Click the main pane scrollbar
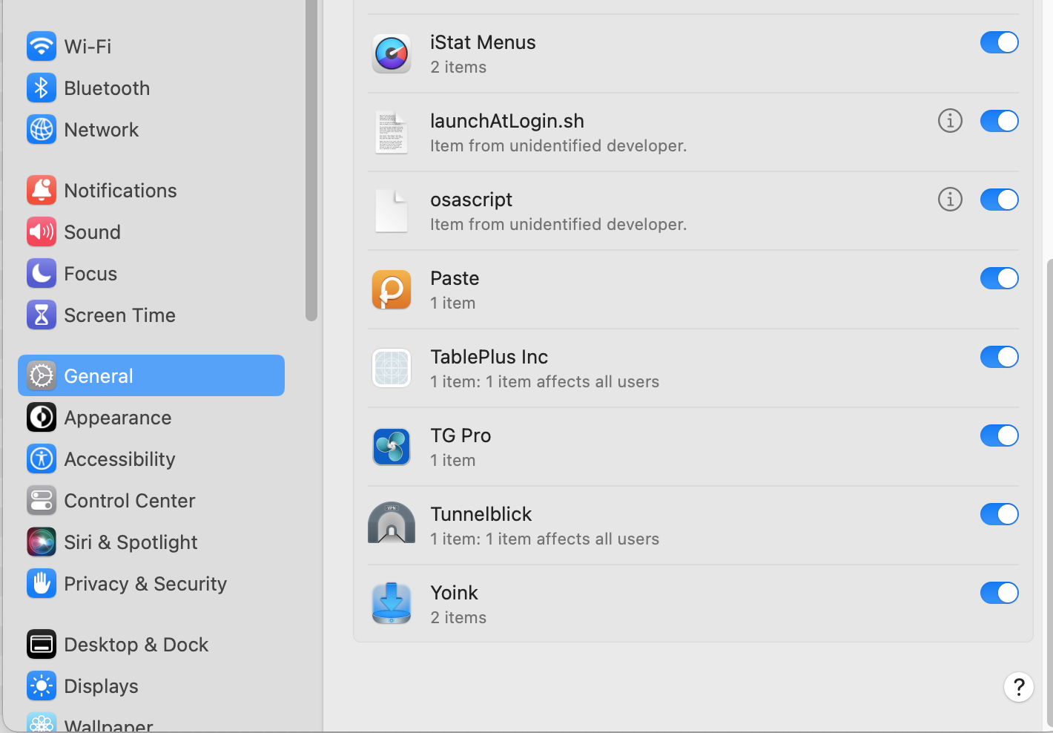The width and height of the screenshot is (1053, 733). [x=1049, y=493]
